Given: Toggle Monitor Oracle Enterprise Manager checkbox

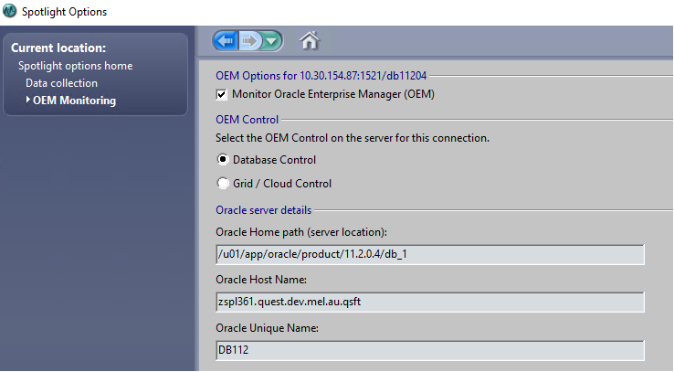Looking at the screenshot, I should pyautogui.click(x=221, y=95).
